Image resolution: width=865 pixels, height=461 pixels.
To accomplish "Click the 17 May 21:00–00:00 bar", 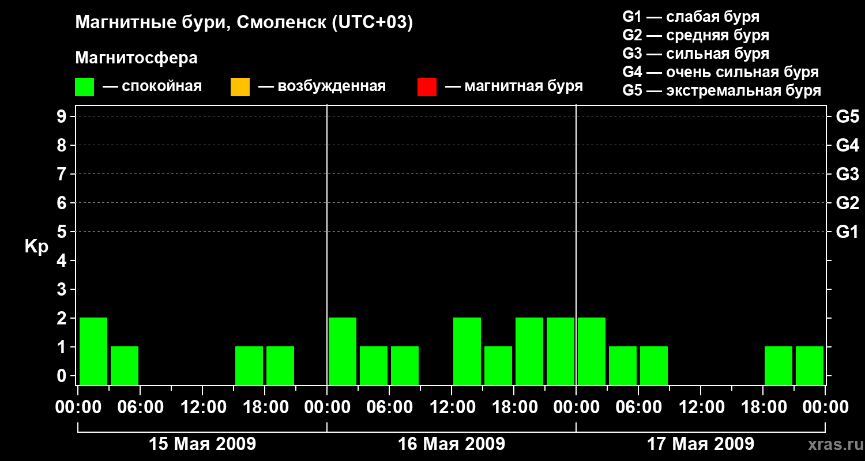I will 810,365.
